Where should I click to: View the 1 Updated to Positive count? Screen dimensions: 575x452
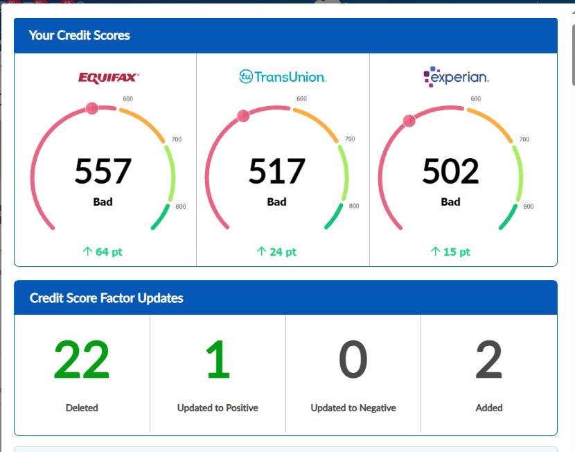point(218,360)
